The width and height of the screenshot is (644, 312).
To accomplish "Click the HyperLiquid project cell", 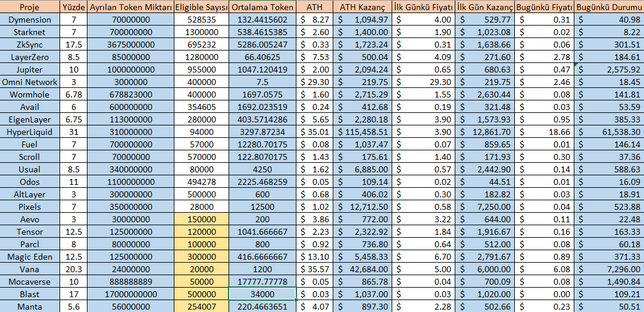I will pos(30,131).
